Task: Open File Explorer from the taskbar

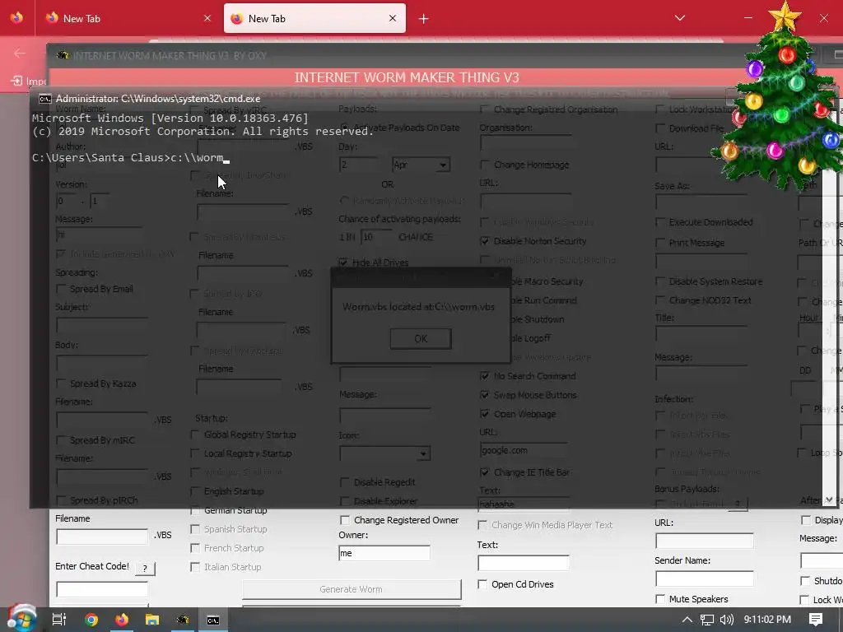Action: tap(152, 620)
